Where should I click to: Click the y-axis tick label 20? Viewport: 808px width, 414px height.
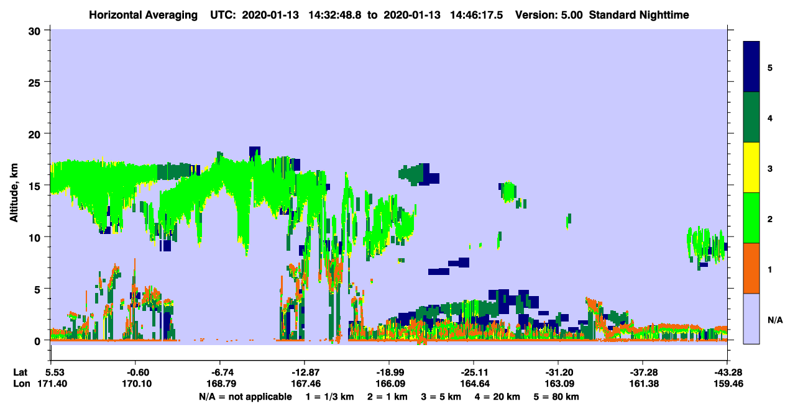[x=36, y=133]
